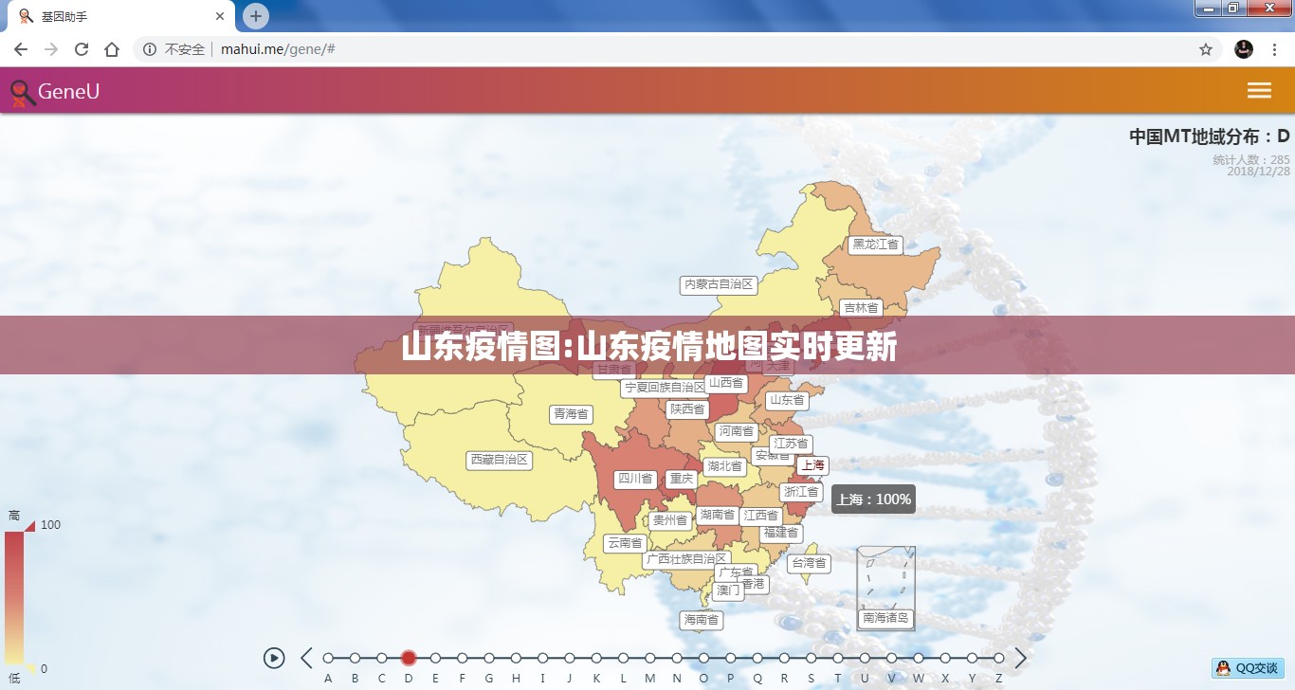Select timeline point H
Viewport: 1295px width, 690px height.
pos(516,658)
